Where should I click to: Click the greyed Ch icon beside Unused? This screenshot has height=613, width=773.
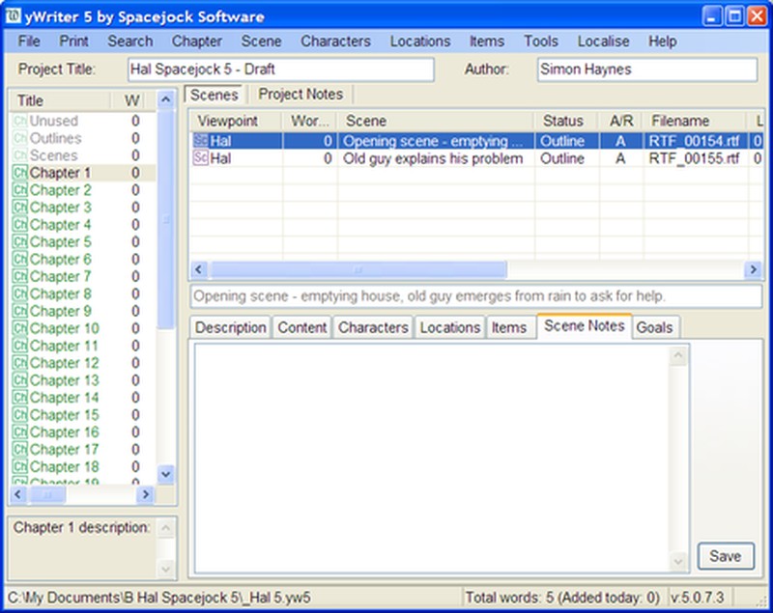(20, 120)
